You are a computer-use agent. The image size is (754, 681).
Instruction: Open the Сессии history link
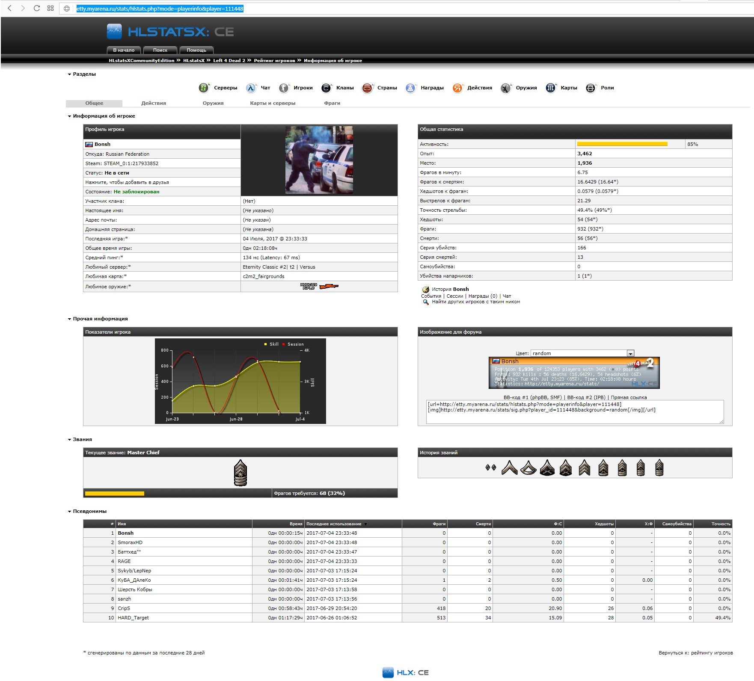(454, 296)
